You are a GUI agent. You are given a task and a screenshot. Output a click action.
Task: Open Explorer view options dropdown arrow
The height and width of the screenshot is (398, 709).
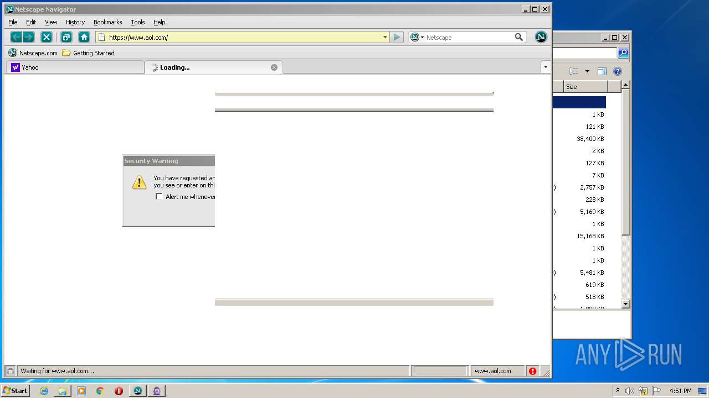[587, 71]
